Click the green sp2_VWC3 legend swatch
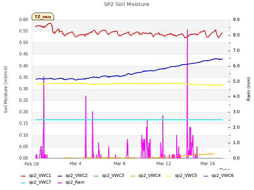This screenshot has height=190, width=254. pos(96,176)
